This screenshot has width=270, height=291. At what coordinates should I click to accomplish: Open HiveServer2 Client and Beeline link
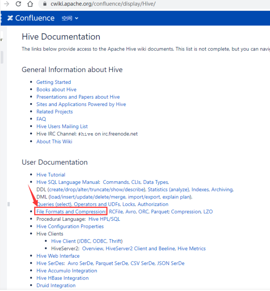(141, 249)
